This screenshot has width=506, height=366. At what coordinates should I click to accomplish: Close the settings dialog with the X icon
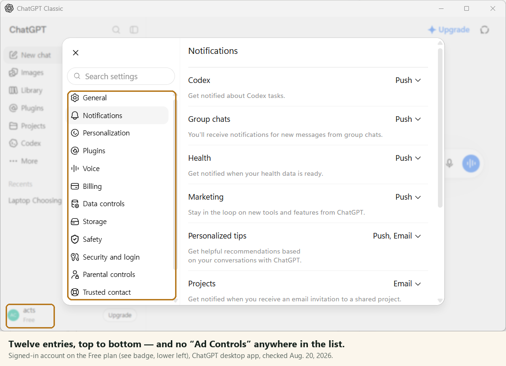[x=76, y=52]
